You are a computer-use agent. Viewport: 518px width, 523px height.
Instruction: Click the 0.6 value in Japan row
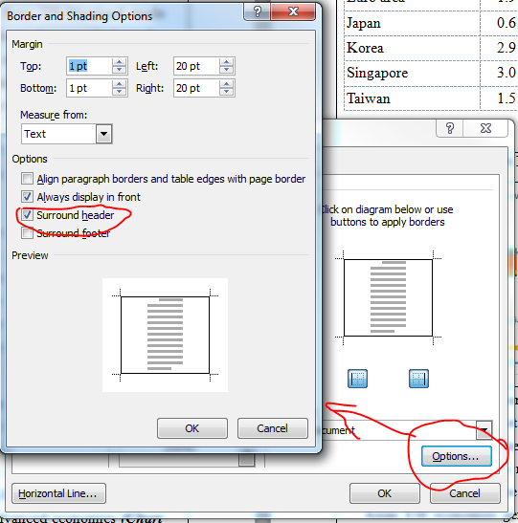pos(506,23)
